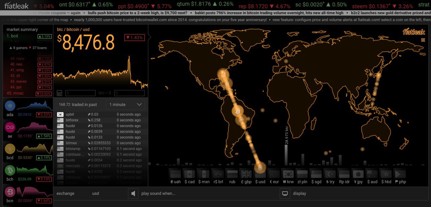Screen dimensions: 431x207
Task: Click the bch $226.09 price
Action: [x=25, y=179]
